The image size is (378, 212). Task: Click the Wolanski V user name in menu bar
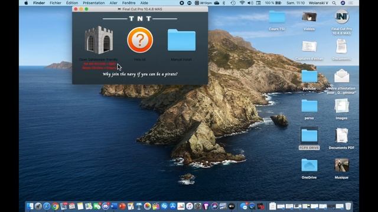point(318,3)
